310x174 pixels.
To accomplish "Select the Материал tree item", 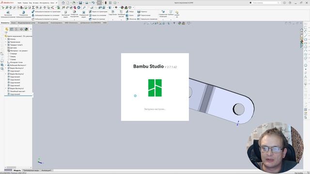I will [19, 51].
